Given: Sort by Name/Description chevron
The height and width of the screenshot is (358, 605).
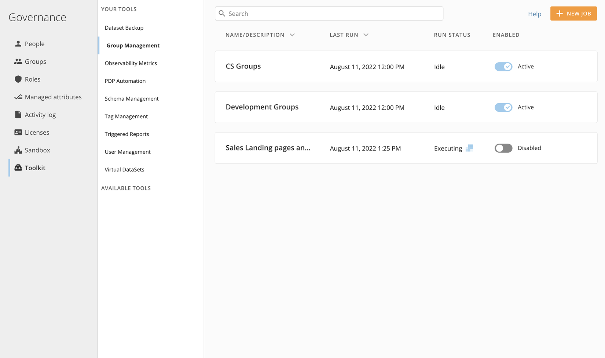Looking at the screenshot, I should tap(292, 35).
